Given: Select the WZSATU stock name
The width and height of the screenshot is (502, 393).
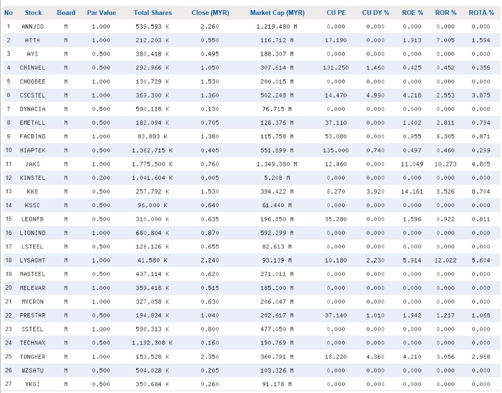Looking at the screenshot, I should (x=32, y=370).
